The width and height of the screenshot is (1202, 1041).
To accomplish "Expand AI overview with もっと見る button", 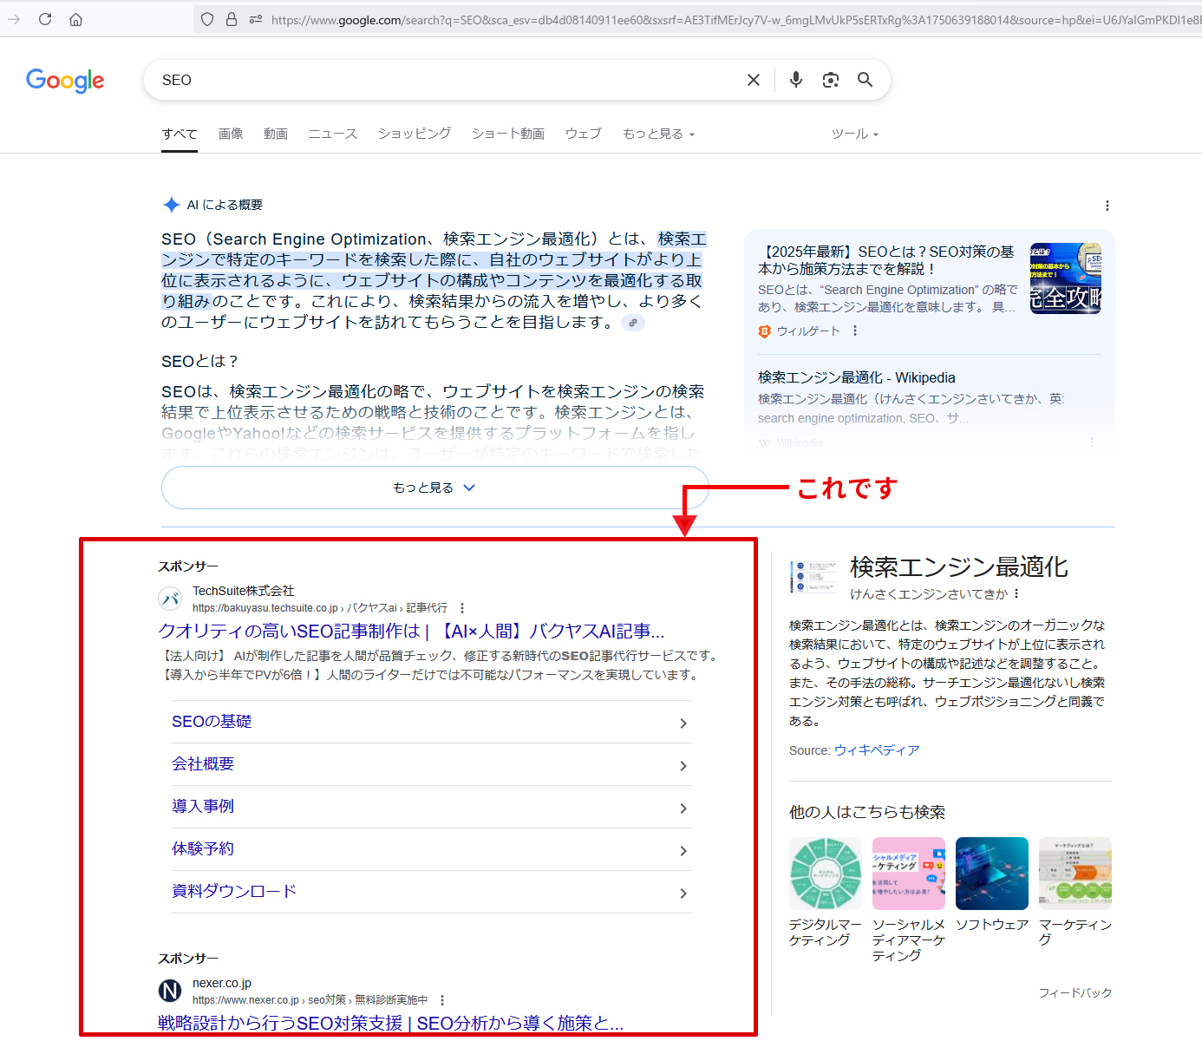I will pos(434,488).
